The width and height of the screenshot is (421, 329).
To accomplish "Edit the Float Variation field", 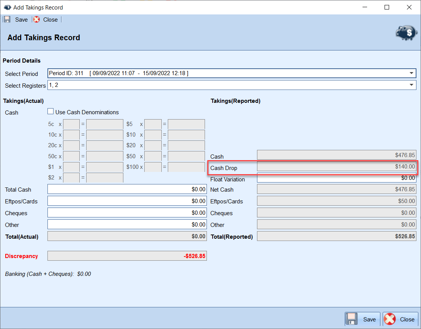I will pos(336,178).
